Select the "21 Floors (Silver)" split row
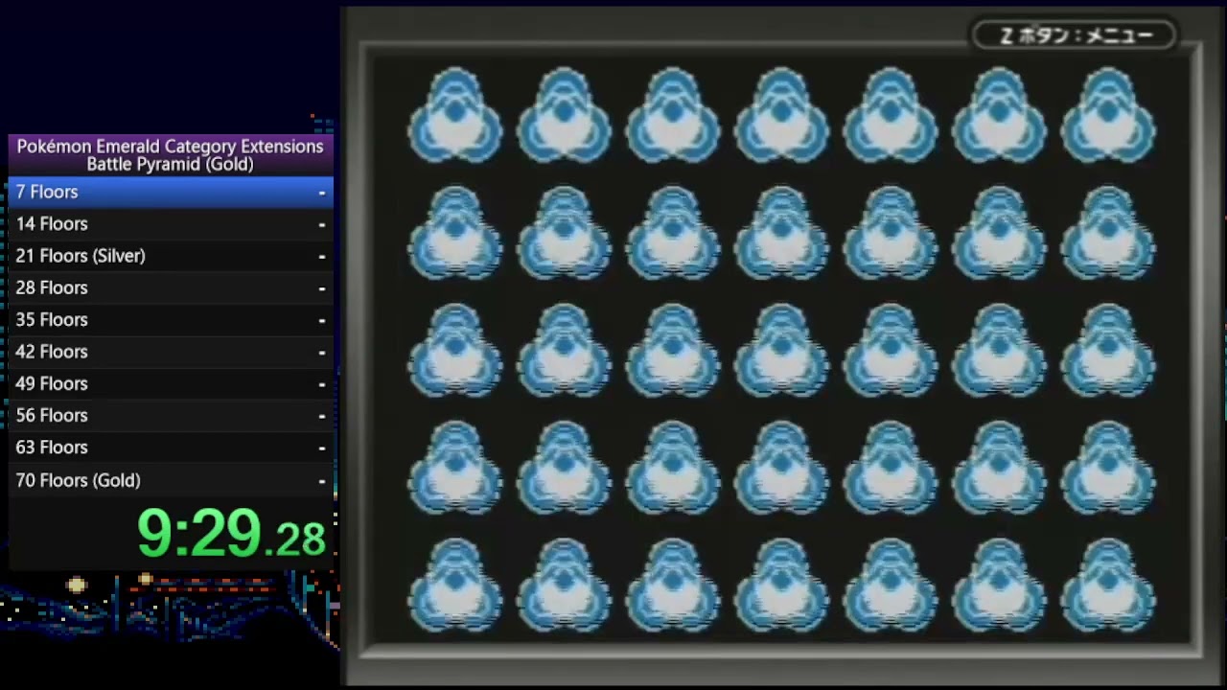Image resolution: width=1227 pixels, height=690 pixels. pos(171,256)
